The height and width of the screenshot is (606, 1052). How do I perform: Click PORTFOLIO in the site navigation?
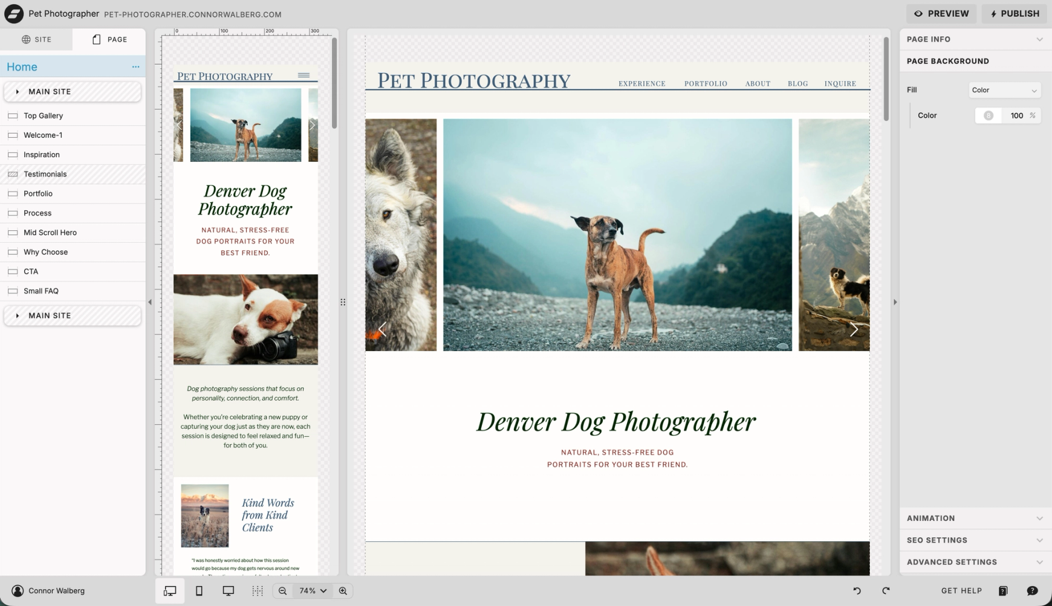coord(706,83)
